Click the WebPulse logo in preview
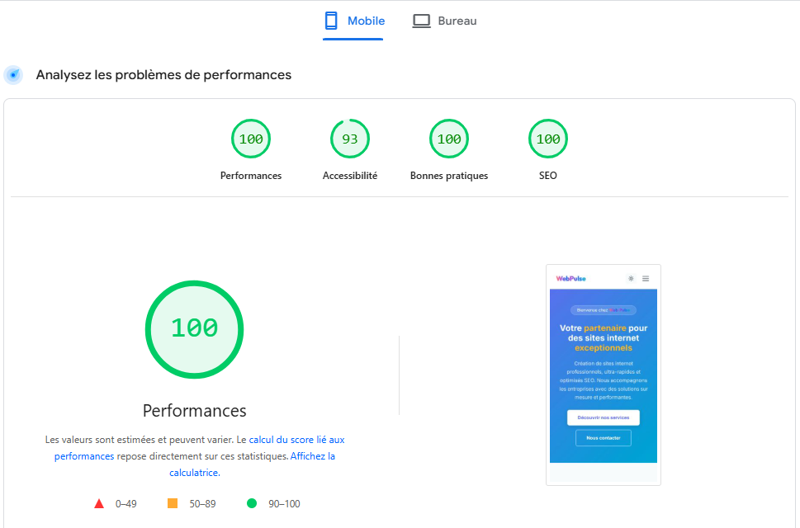The width and height of the screenshot is (800, 528). coord(571,279)
